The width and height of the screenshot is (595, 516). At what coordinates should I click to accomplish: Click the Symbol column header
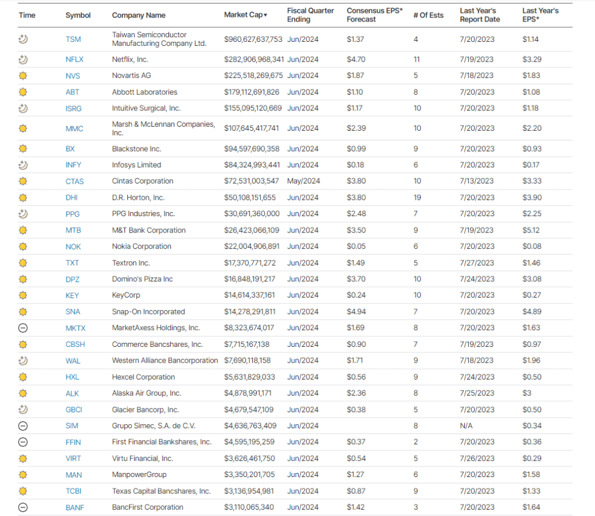tap(78, 15)
